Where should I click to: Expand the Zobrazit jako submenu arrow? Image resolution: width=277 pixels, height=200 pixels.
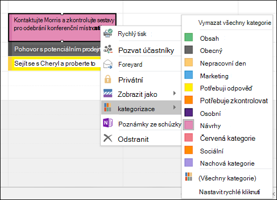point(175,93)
